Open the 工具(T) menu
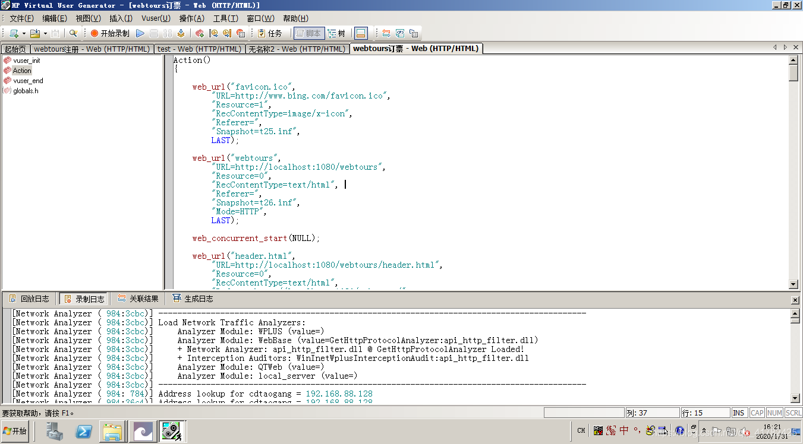Screen dimensions: 803x444 225,18
